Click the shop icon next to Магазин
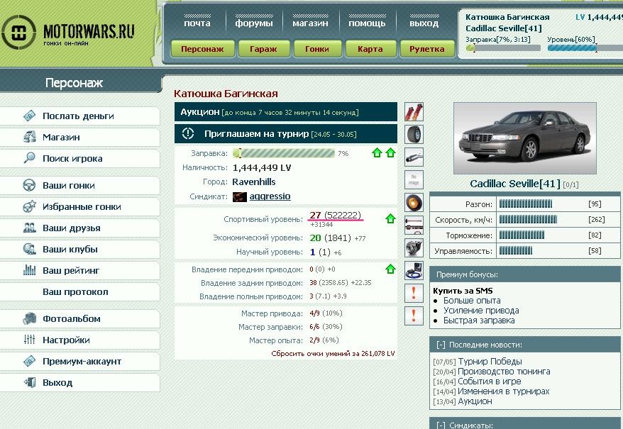623x429 pixels. (x=29, y=137)
